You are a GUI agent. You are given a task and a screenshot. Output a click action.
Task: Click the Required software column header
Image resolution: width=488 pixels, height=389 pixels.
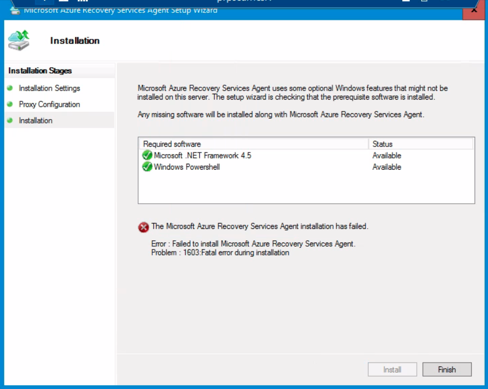coord(254,144)
